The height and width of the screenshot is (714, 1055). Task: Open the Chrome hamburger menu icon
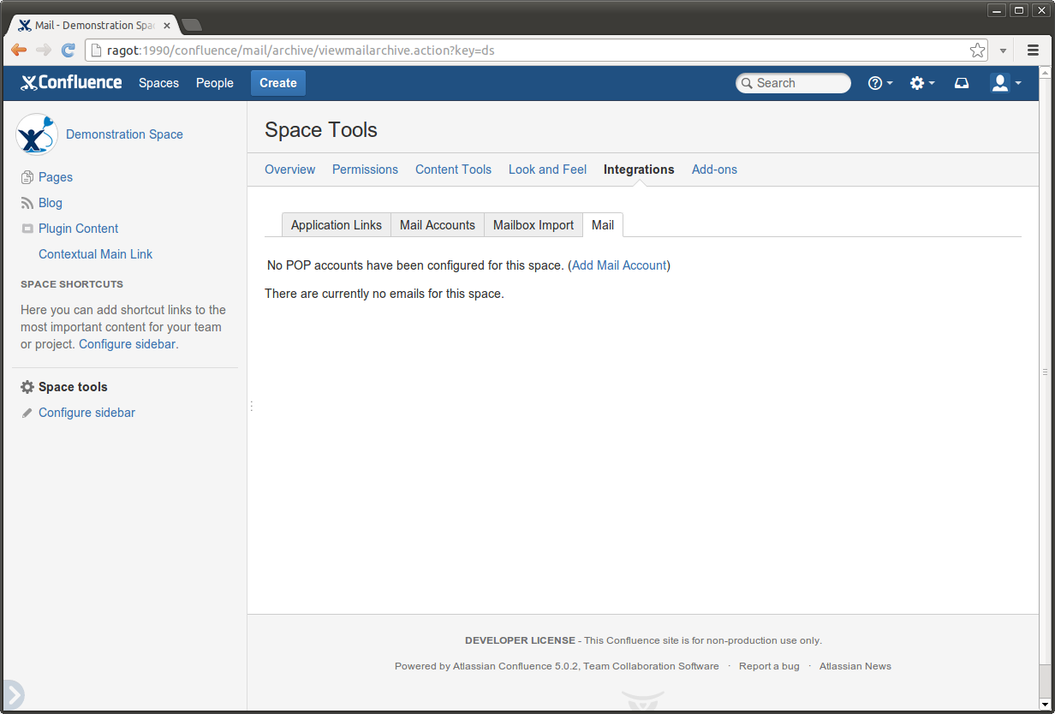1033,51
